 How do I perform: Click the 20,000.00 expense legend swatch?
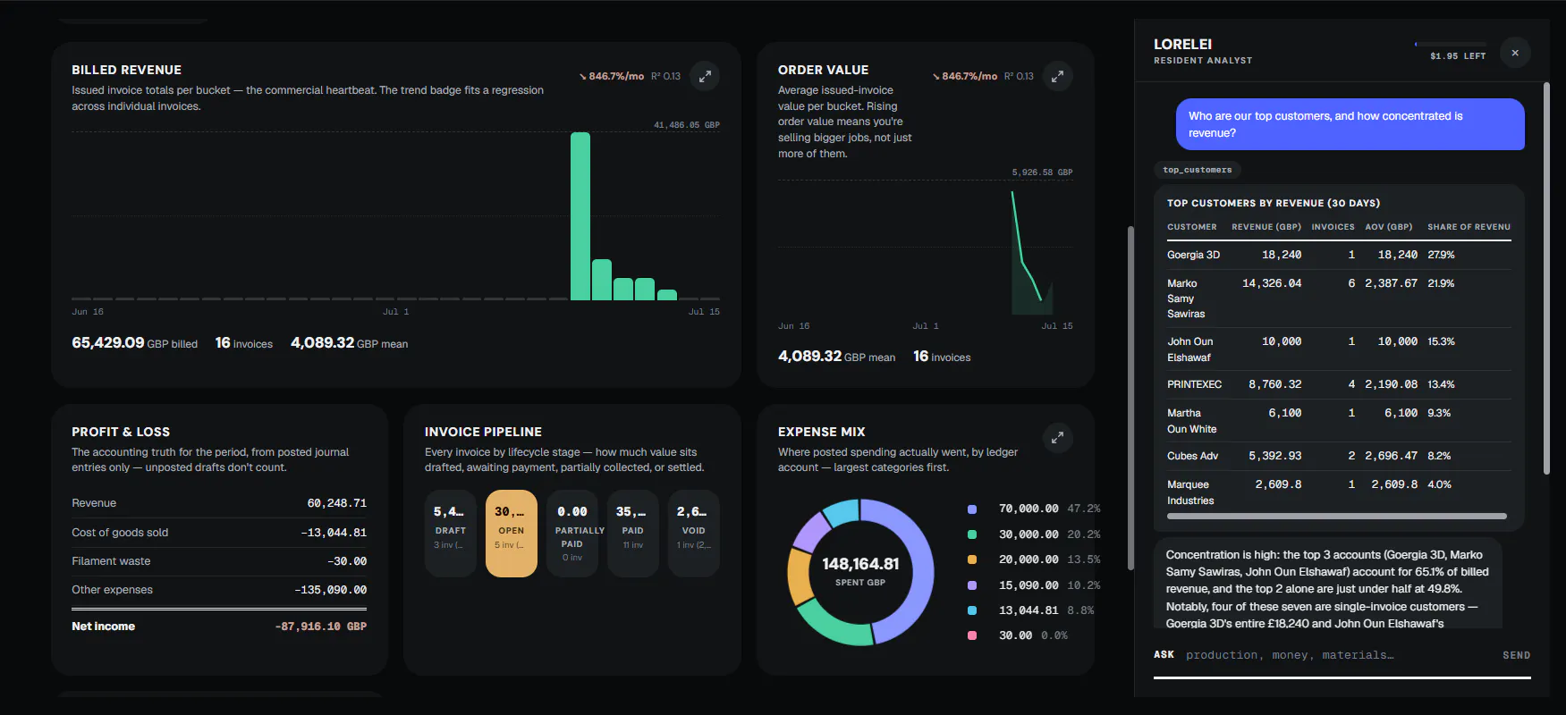point(972,559)
